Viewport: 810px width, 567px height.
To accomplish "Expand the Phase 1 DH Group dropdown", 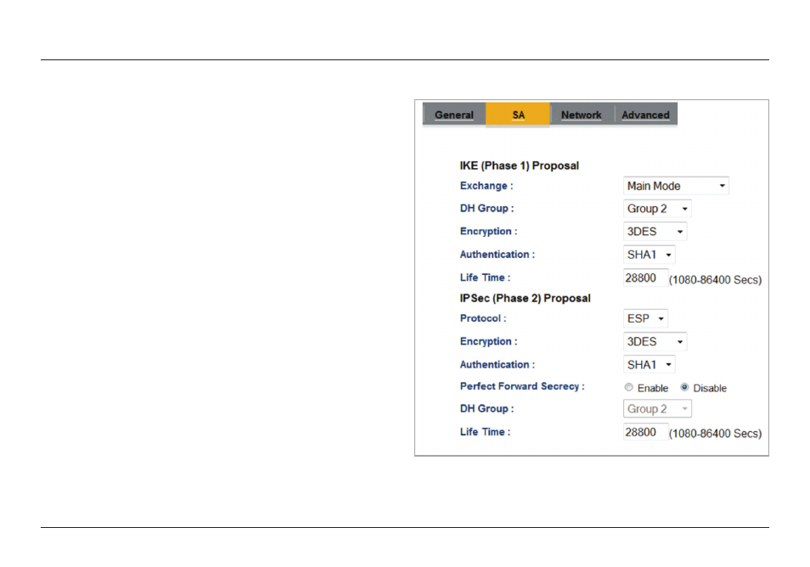I will [657, 209].
